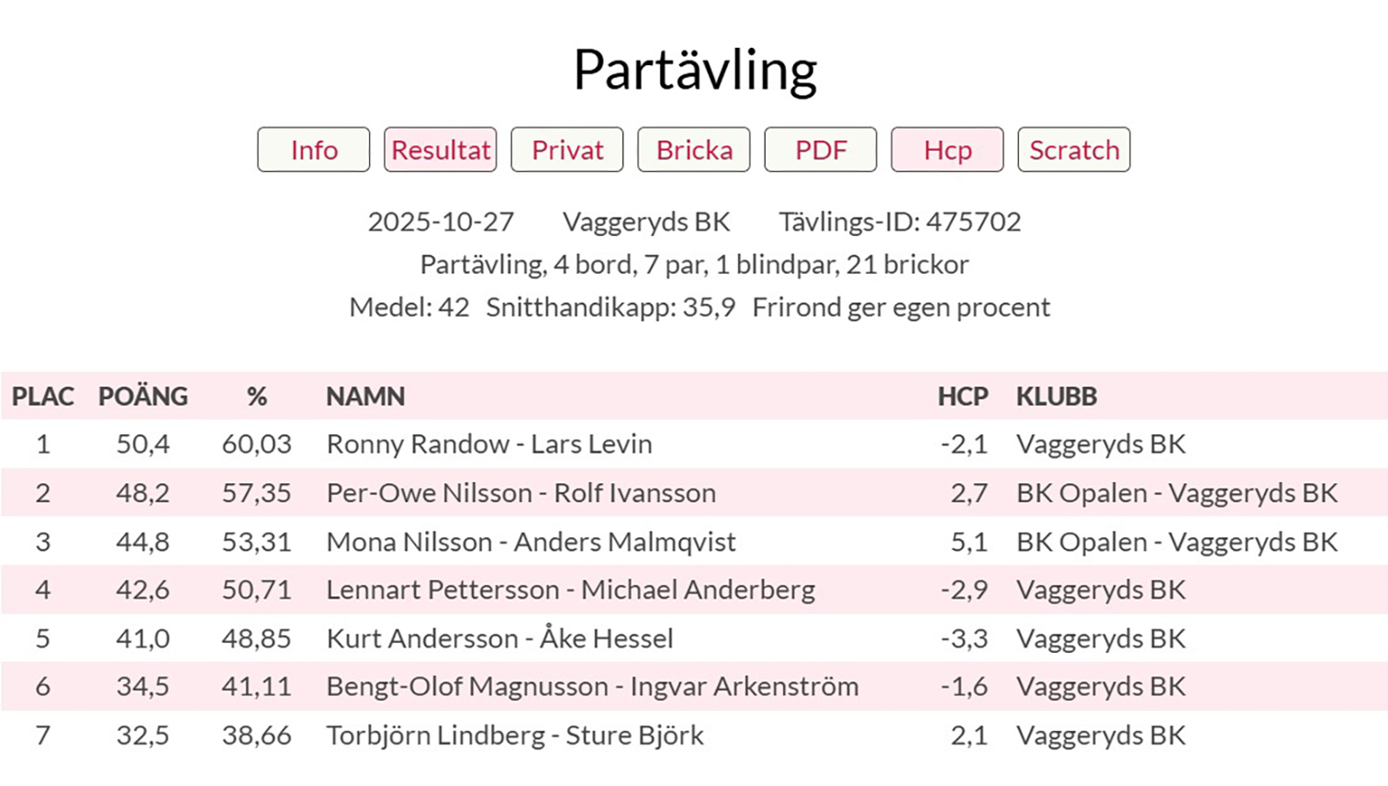The width and height of the screenshot is (1388, 786).
Task: Show the Bricka board view
Action: coord(694,150)
